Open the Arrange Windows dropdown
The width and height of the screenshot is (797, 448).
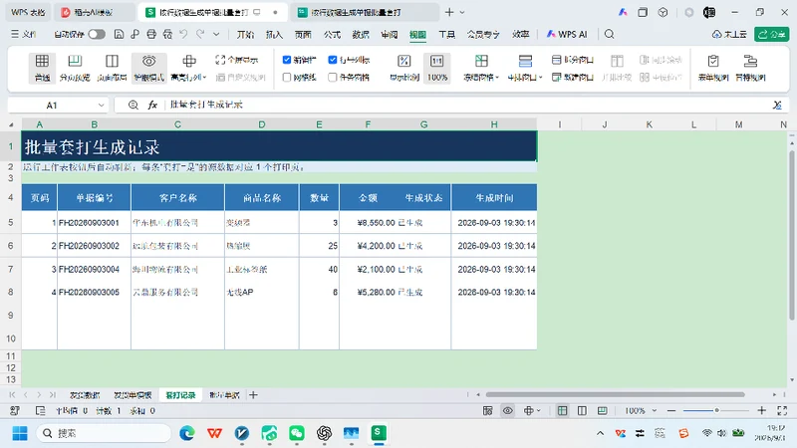click(x=541, y=78)
